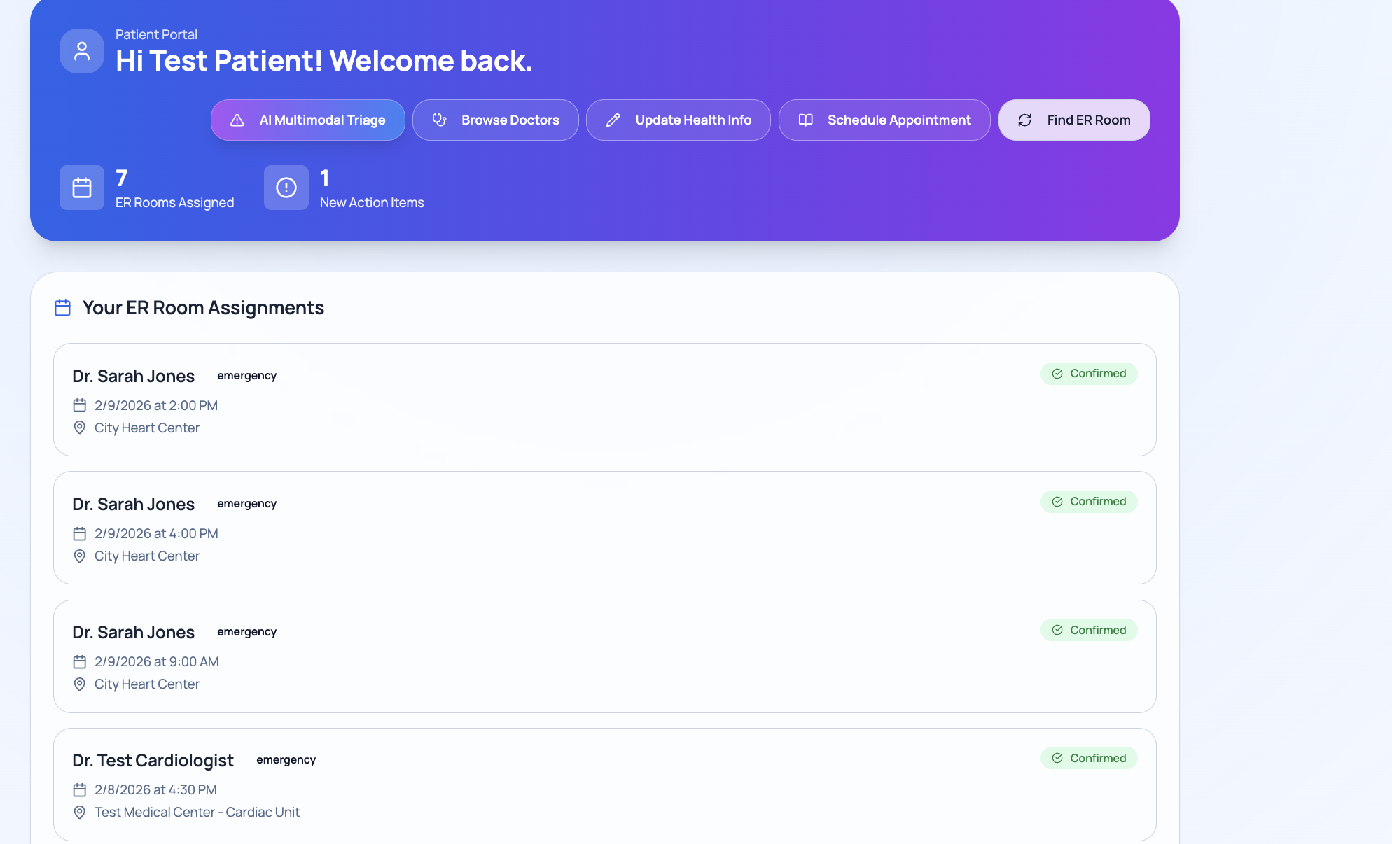Click Confirmed status on Dr. Test Cardiologist

[x=1089, y=758]
